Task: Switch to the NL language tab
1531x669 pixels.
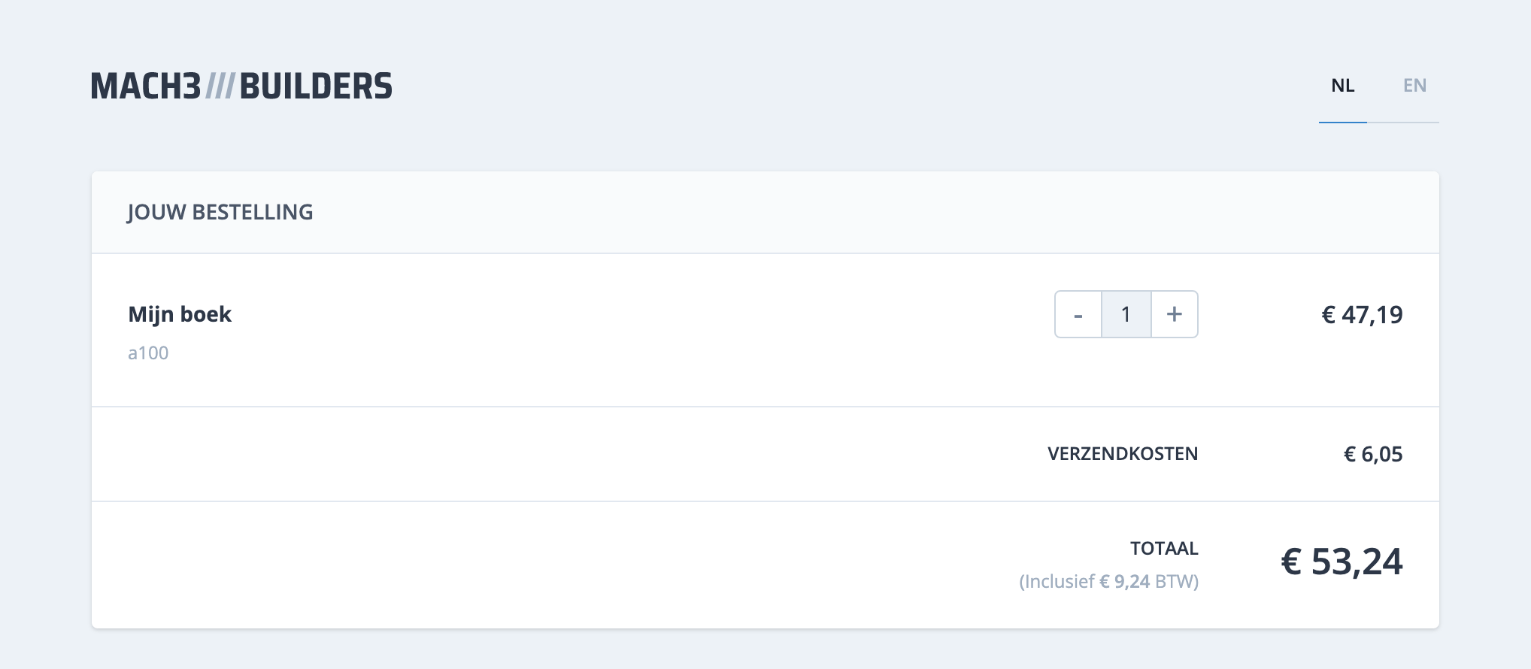Action: 1343,86
